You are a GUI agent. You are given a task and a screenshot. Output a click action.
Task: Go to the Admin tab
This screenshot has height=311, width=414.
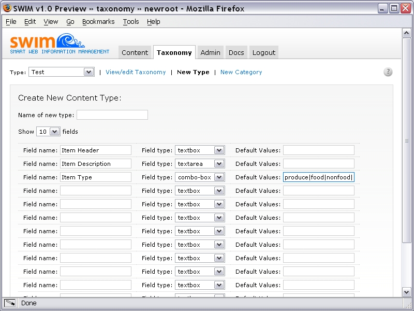(211, 52)
